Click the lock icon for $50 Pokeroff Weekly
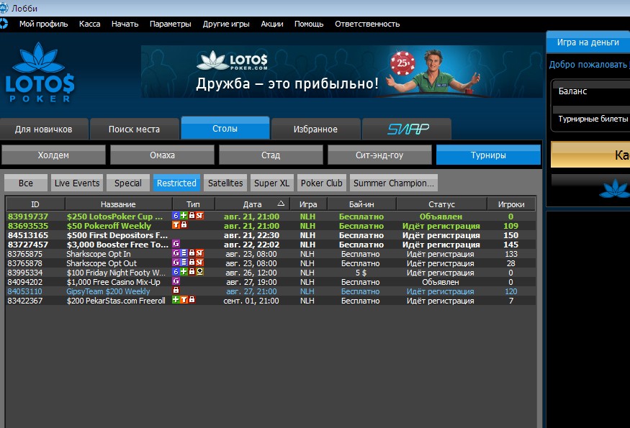Image resolution: width=630 pixels, height=428 pixels. (184, 225)
